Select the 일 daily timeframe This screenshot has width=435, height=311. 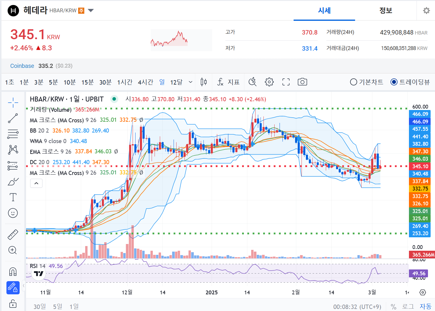click(162, 82)
